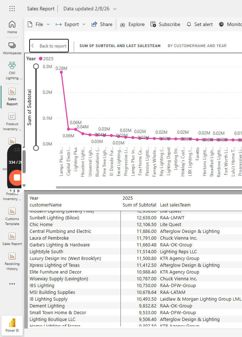
Task: Choose Share from the toolbar
Action: [x=102, y=25]
